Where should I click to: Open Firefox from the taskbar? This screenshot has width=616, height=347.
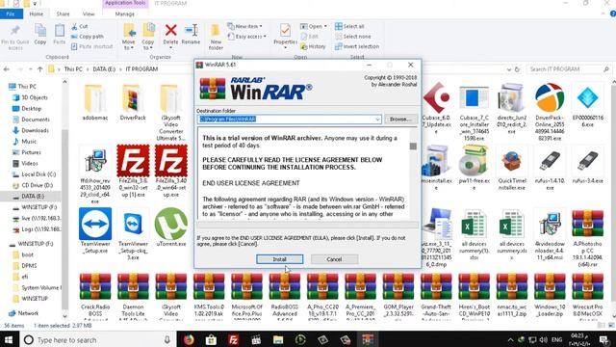click(189, 339)
